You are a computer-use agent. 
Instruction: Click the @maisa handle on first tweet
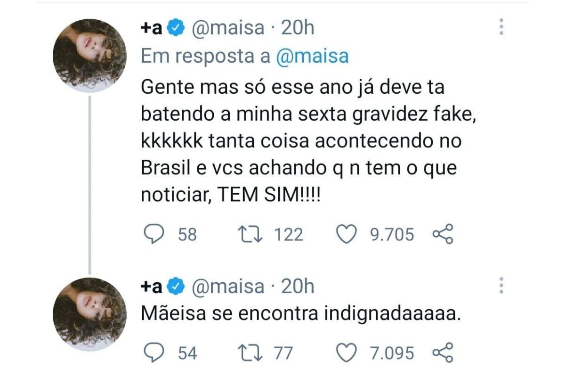pos(227,28)
